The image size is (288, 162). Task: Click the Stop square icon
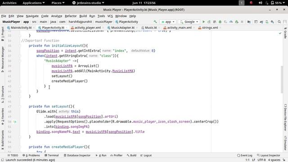click(x=242, y=22)
